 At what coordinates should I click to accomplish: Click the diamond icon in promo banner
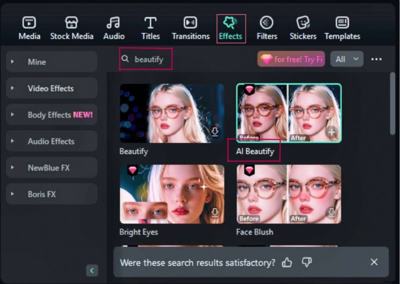266,59
